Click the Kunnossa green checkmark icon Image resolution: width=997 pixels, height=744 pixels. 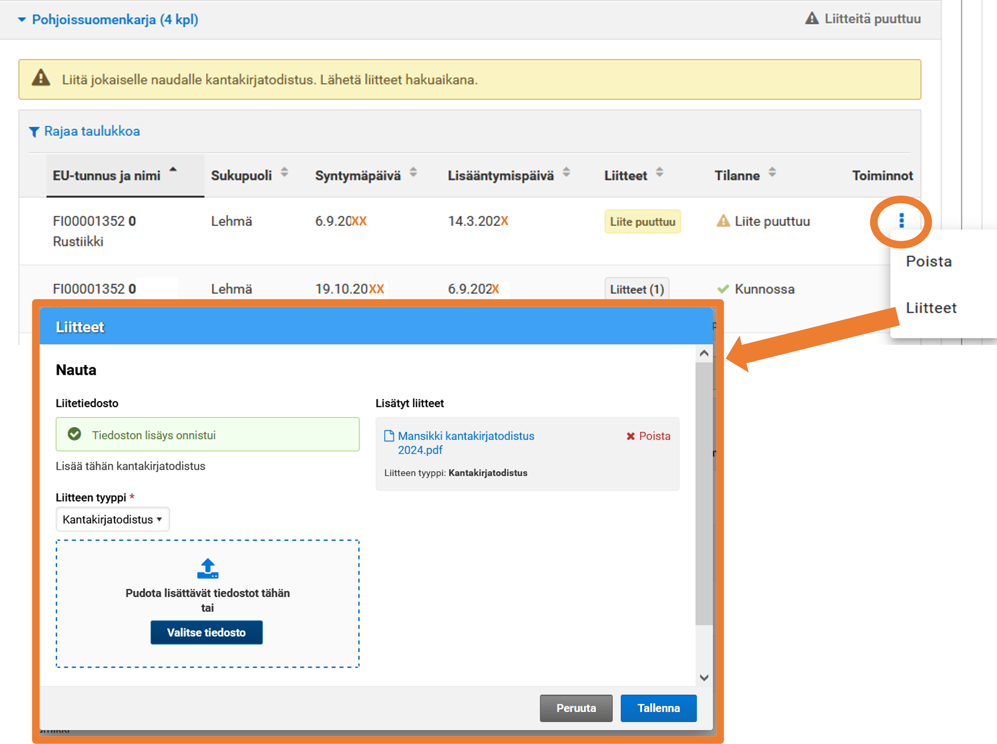tap(723, 289)
